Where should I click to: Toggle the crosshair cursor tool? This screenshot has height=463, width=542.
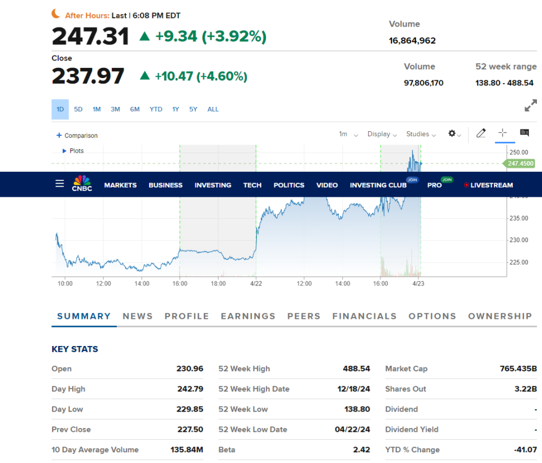tap(502, 133)
